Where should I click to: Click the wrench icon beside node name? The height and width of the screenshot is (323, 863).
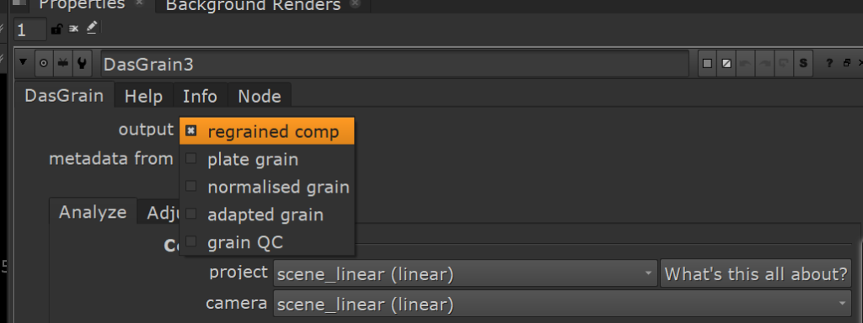82,64
